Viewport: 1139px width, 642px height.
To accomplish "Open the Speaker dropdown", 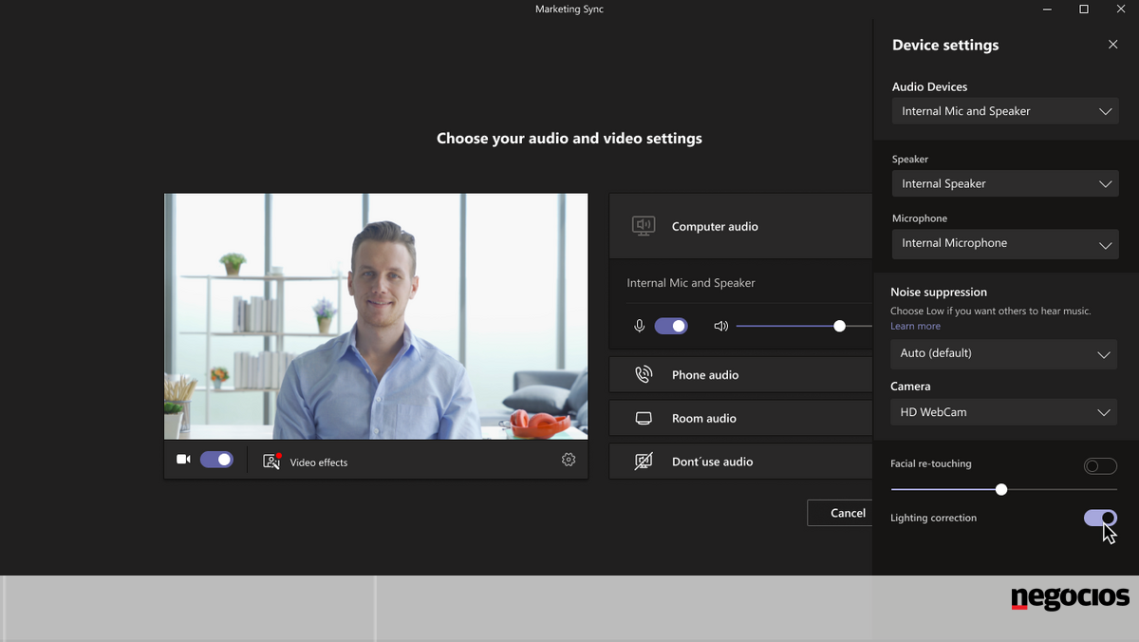I will click(x=1005, y=183).
